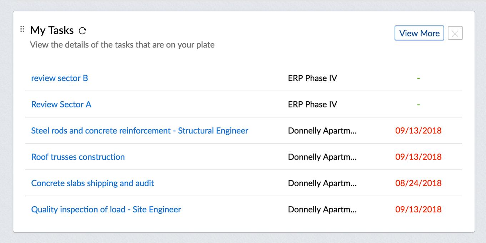Open the 'review sector B' task
486x243 pixels.
(60, 78)
